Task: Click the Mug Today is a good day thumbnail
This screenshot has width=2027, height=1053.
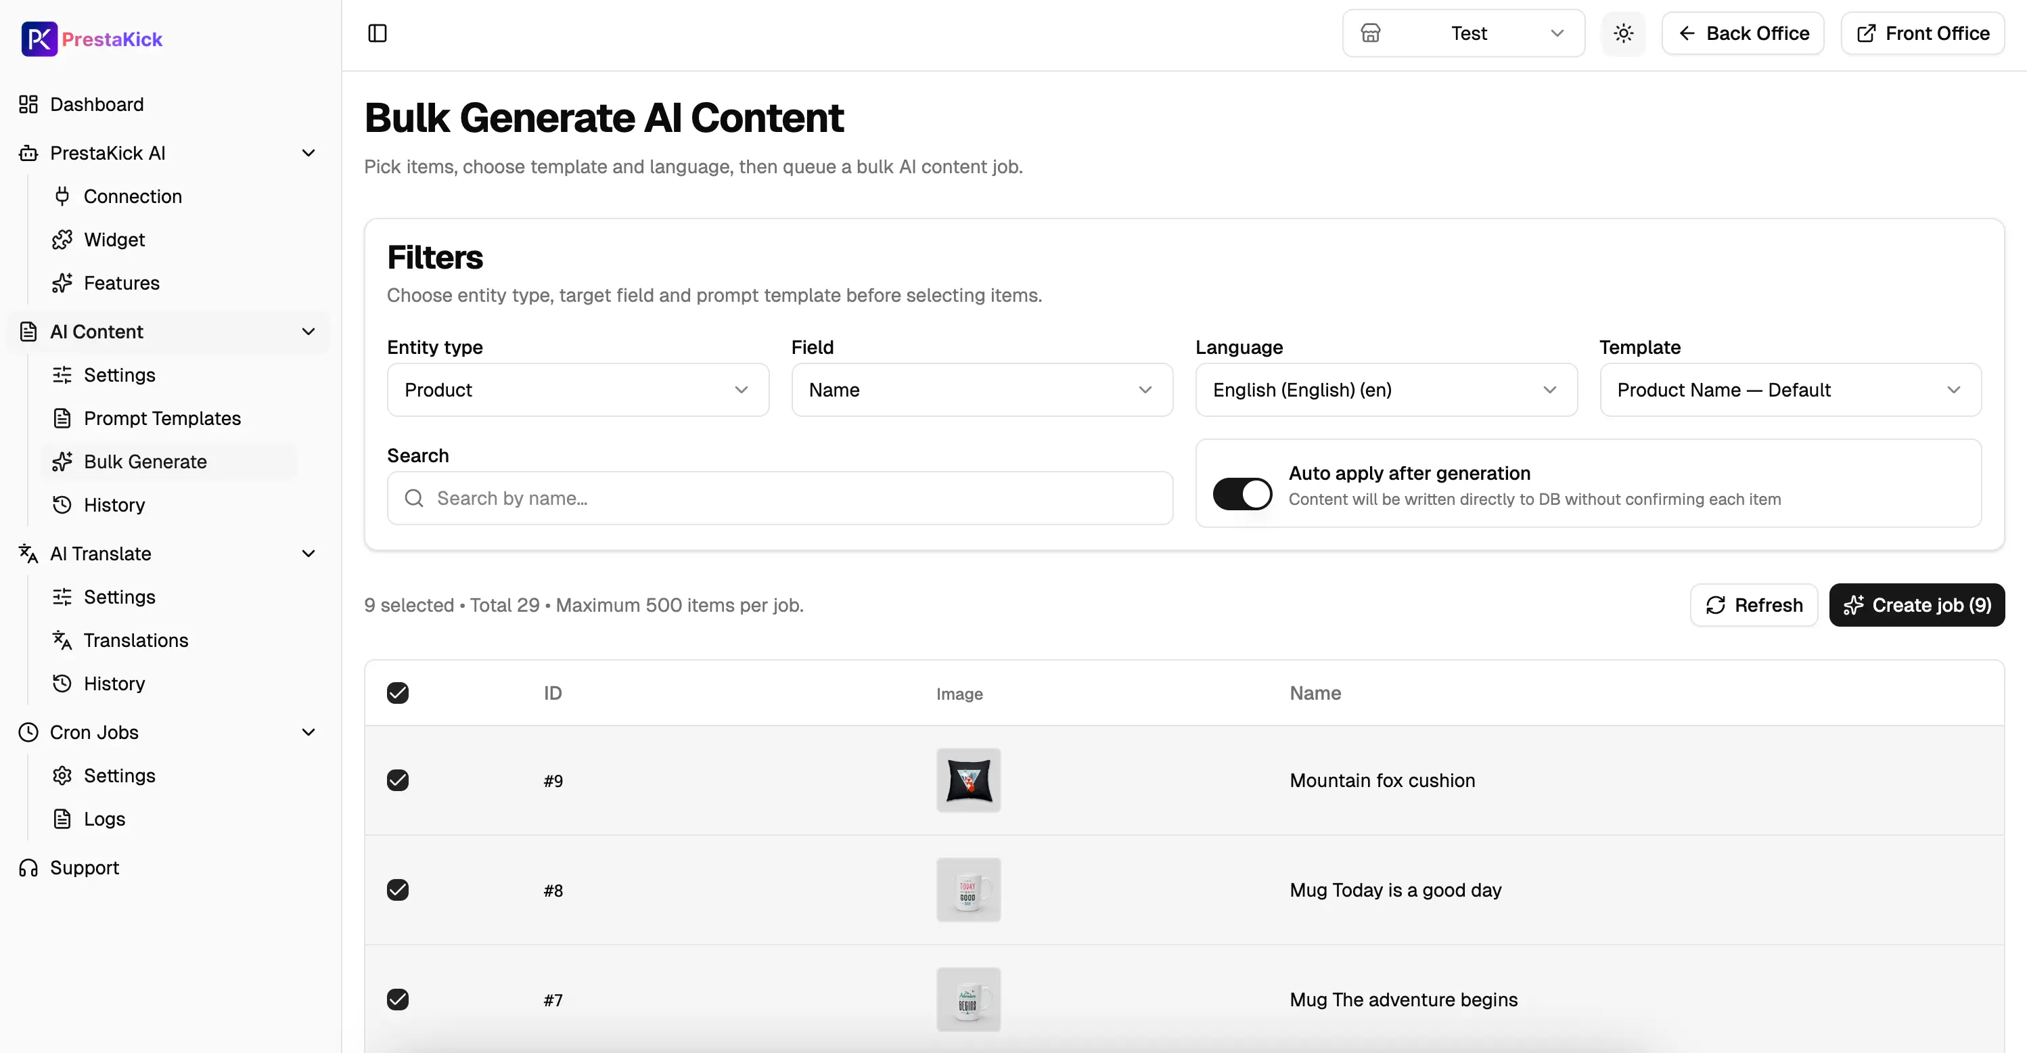Action: pyautogui.click(x=968, y=889)
